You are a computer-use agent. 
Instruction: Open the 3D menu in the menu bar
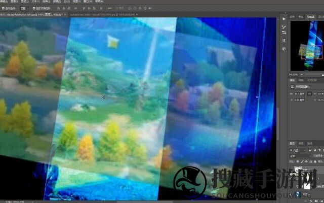click(x=66, y=1)
